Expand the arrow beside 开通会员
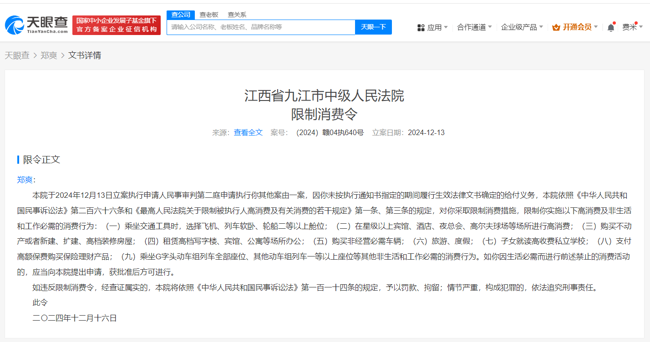This screenshot has height=342, width=650. click(x=596, y=27)
